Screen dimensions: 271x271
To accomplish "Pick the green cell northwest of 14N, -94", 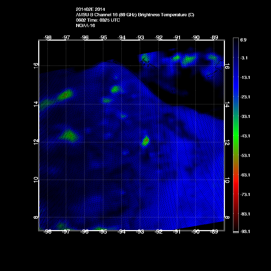I will pos(115,89).
